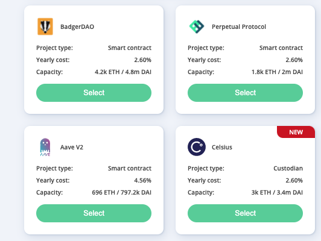
Task: Open the Perpetual Protocol project name
Action: (x=239, y=27)
